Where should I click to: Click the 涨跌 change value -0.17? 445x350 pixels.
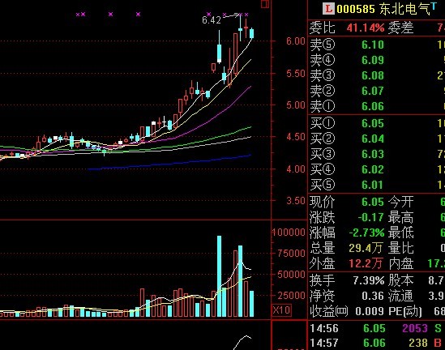tap(371, 217)
